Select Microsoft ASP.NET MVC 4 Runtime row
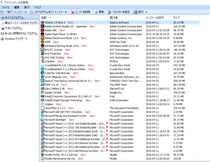 (x=120, y=112)
